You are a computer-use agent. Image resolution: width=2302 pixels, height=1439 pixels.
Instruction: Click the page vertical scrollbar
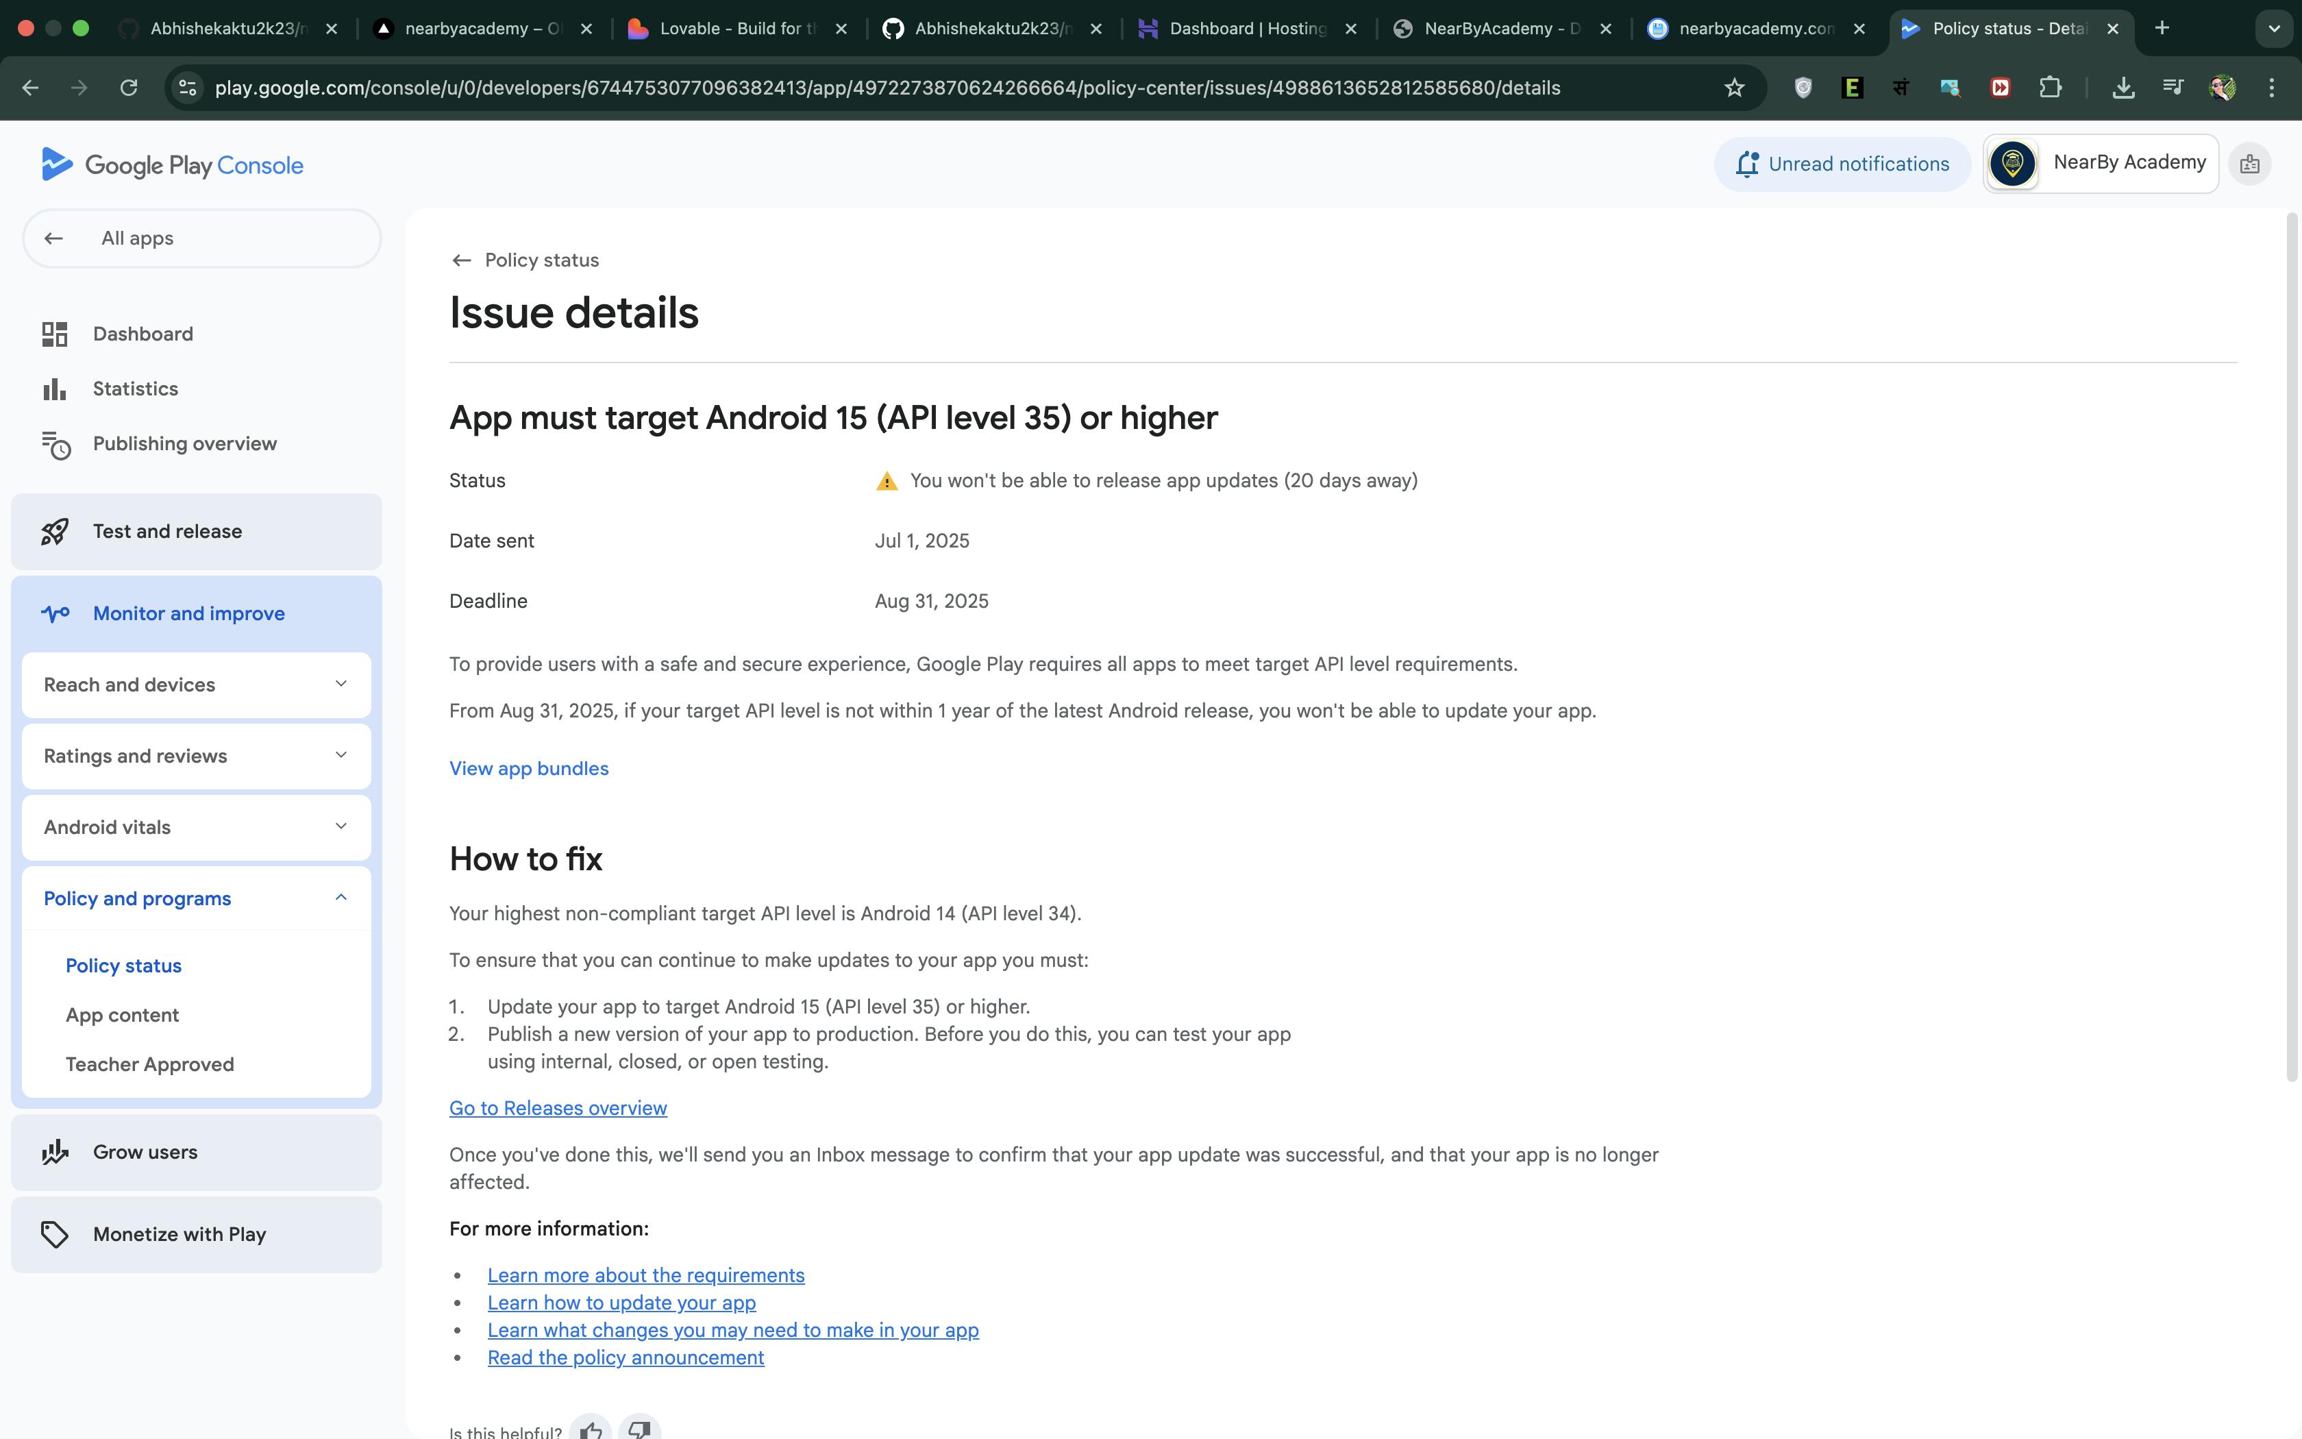(x=2290, y=647)
